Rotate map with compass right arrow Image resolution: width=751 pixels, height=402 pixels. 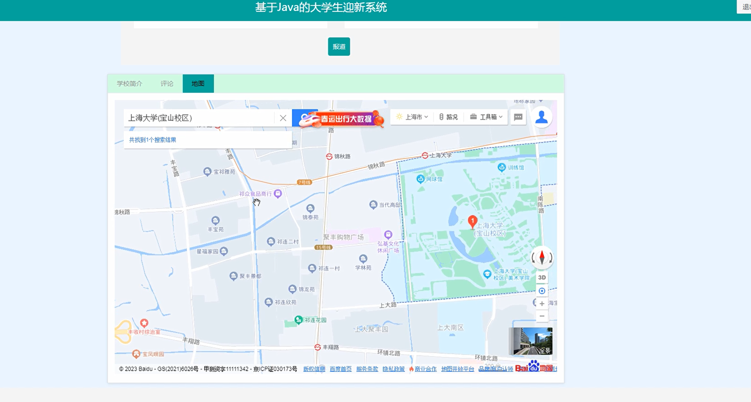(551, 258)
